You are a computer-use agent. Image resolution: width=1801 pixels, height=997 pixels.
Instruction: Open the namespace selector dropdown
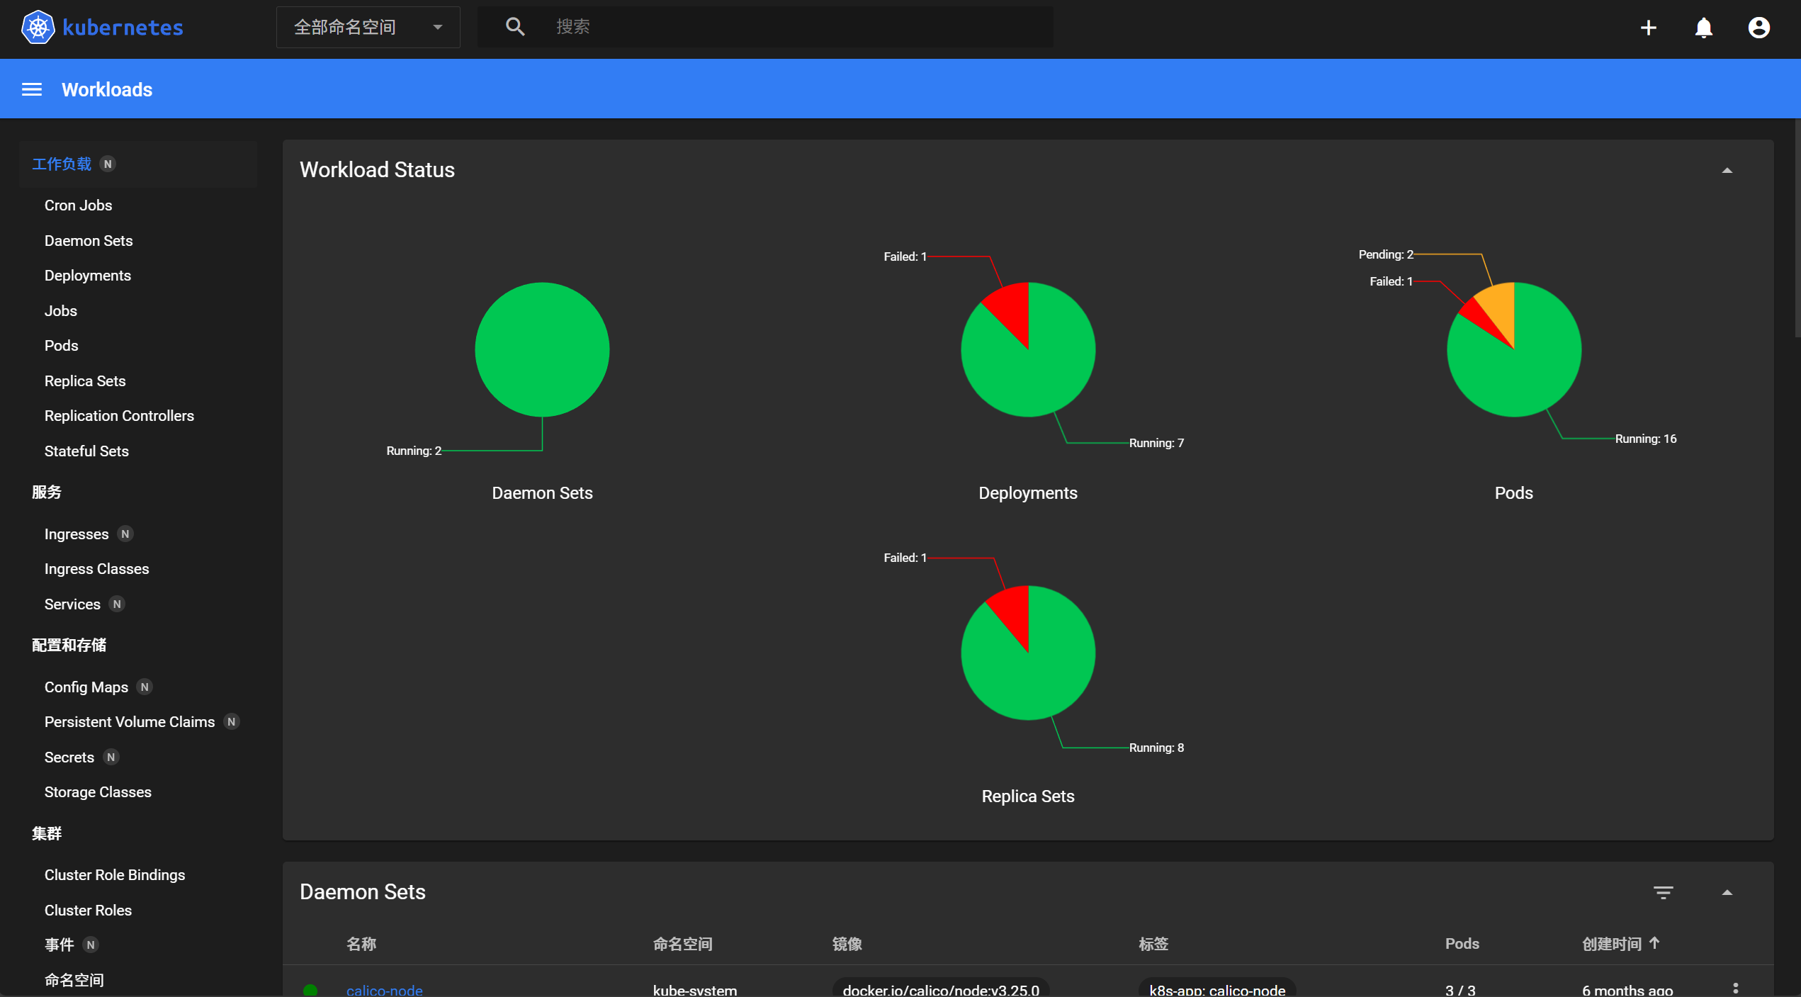pos(368,27)
